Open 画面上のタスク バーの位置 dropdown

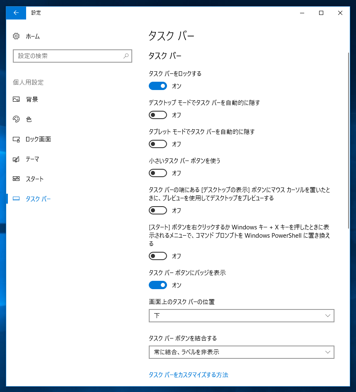(x=242, y=316)
